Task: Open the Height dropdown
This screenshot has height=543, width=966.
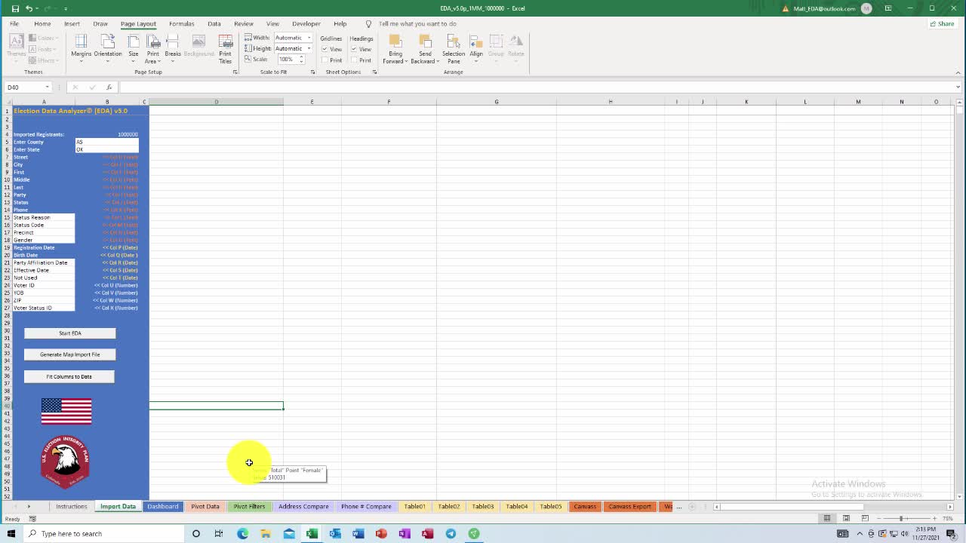Action: tap(309, 48)
